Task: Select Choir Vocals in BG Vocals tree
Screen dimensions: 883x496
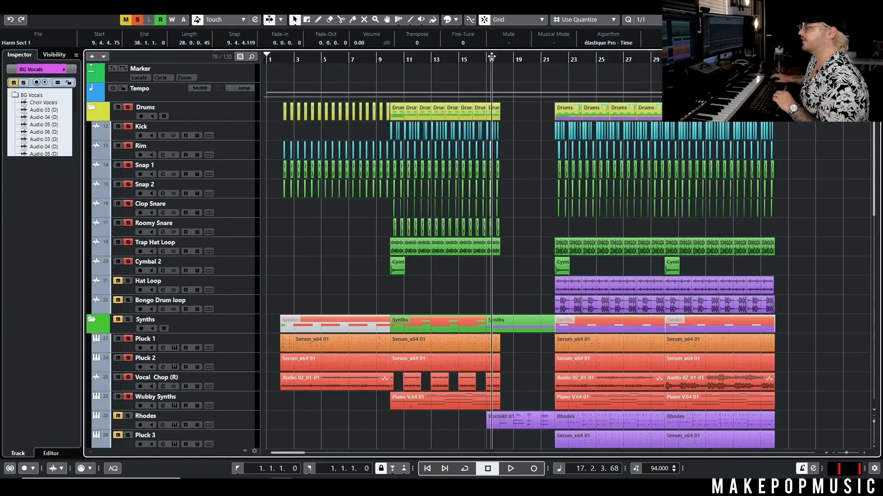Action: coord(44,102)
